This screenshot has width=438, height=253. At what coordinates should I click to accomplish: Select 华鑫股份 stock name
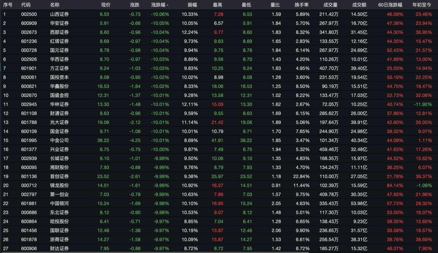[59, 86]
